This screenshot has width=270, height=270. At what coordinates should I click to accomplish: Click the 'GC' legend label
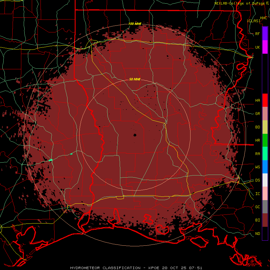[x=257, y=207]
